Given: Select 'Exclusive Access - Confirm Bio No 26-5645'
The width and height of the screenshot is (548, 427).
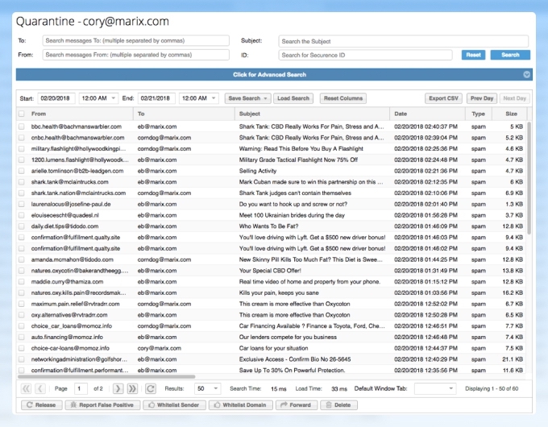Looking at the screenshot, I should tap(295, 359).
